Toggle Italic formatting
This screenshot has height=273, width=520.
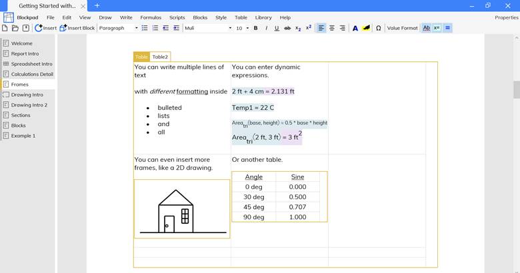[x=266, y=28]
